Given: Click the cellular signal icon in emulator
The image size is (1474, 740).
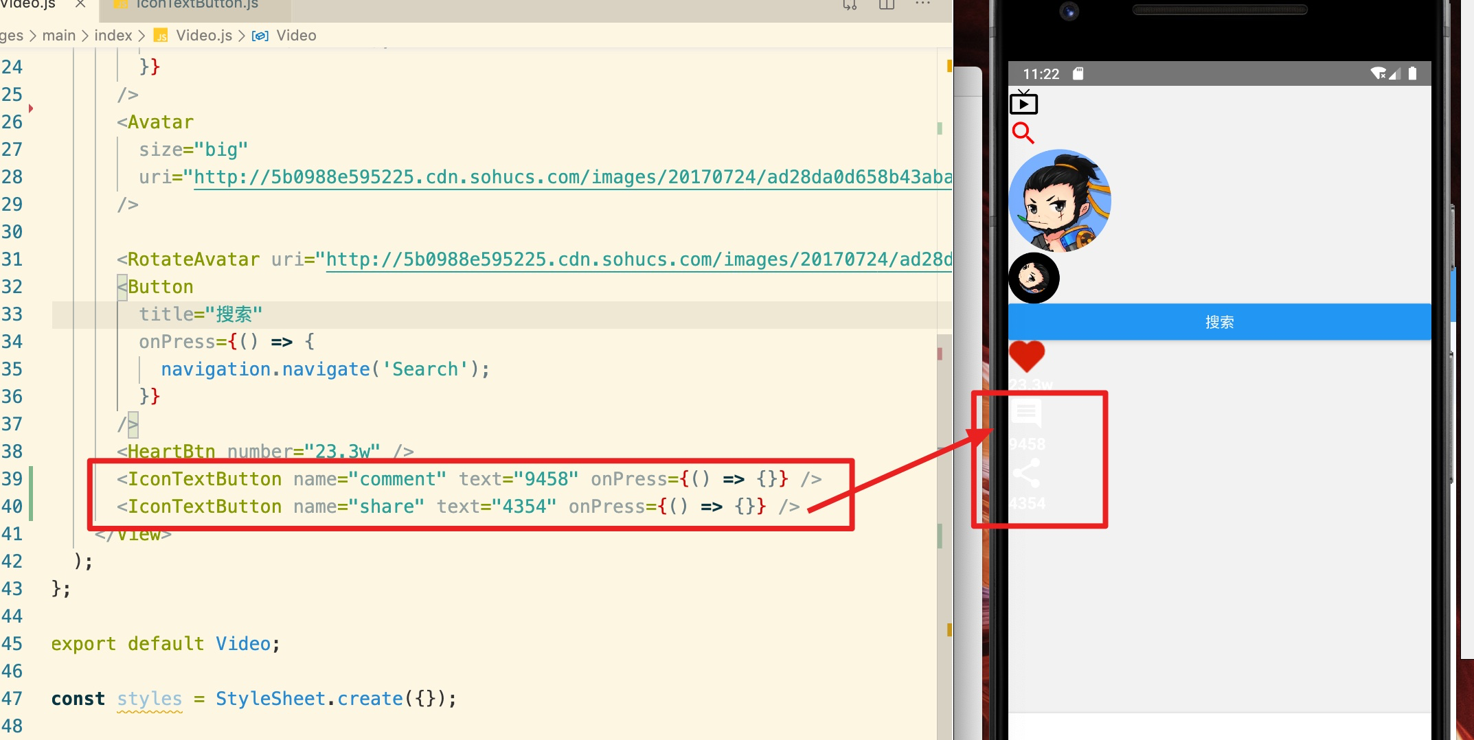Looking at the screenshot, I should tap(1394, 73).
